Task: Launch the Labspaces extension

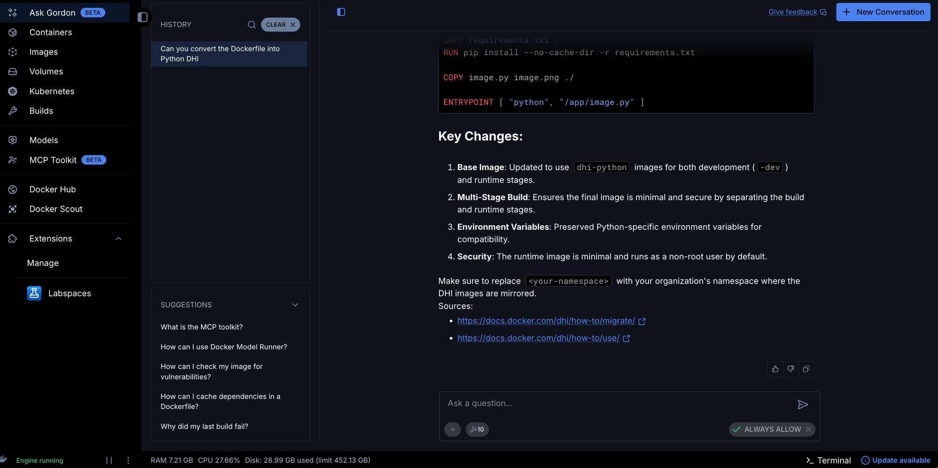Action: click(x=59, y=294)
